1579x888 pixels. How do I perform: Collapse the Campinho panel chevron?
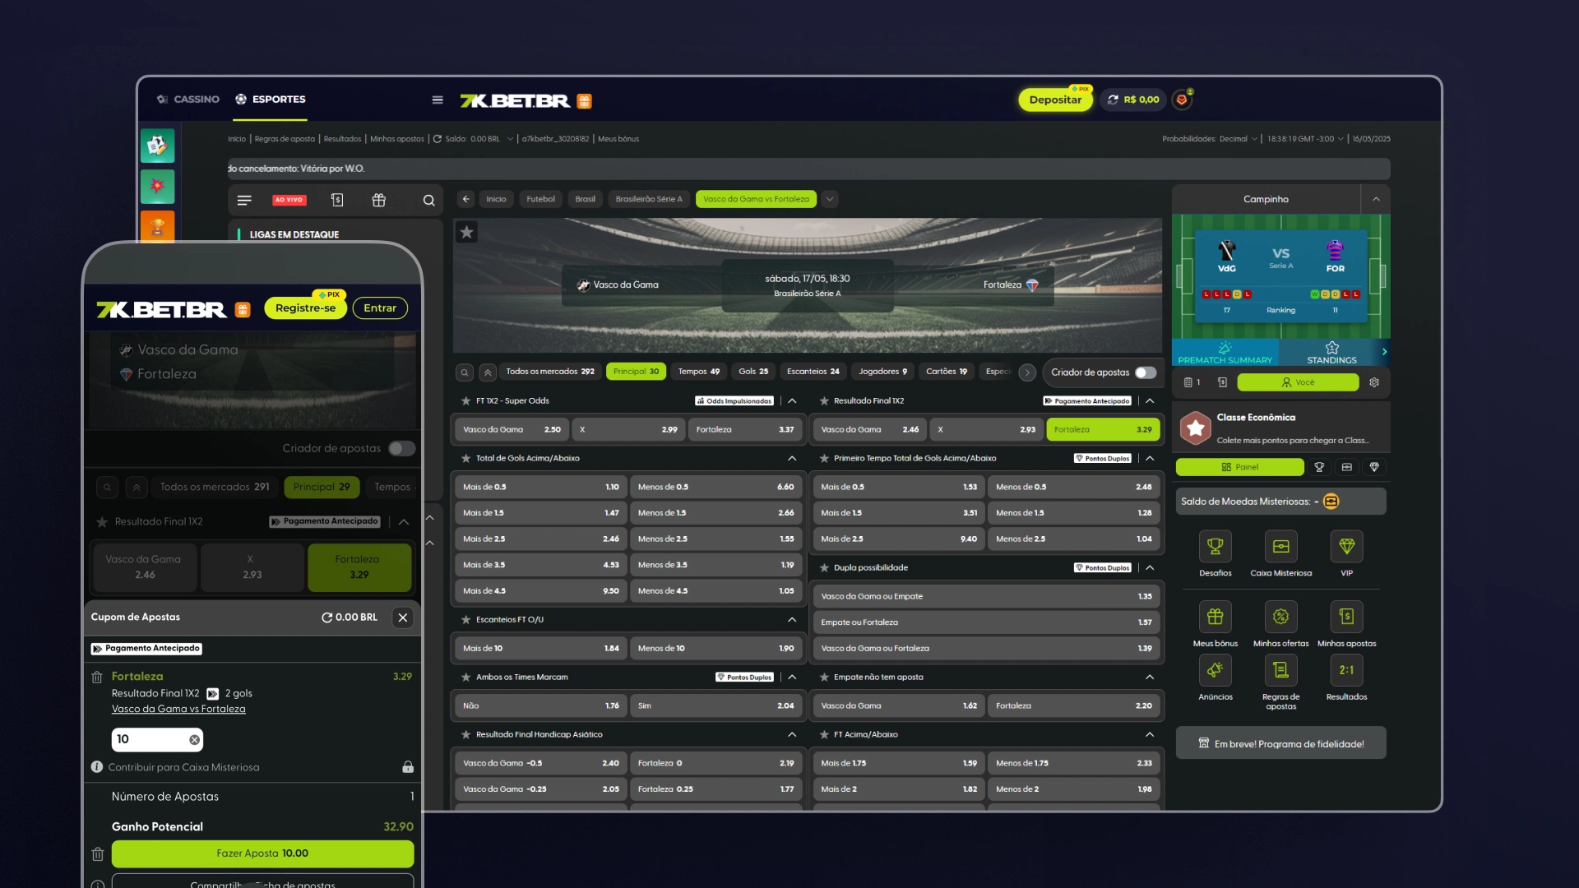(x=1376, y=199)
